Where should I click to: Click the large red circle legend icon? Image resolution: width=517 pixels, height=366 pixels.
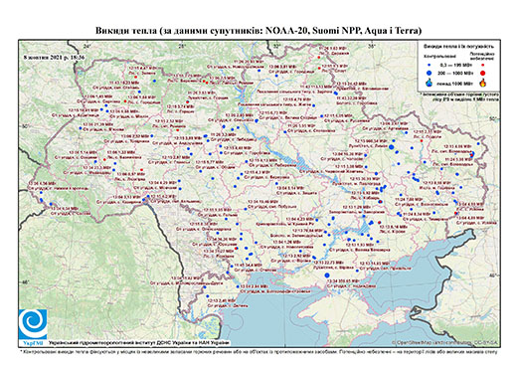point(482,73)
